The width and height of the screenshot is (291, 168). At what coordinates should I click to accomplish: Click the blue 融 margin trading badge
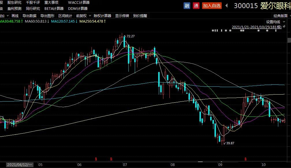pyautogui.click(x=187, y=5)
